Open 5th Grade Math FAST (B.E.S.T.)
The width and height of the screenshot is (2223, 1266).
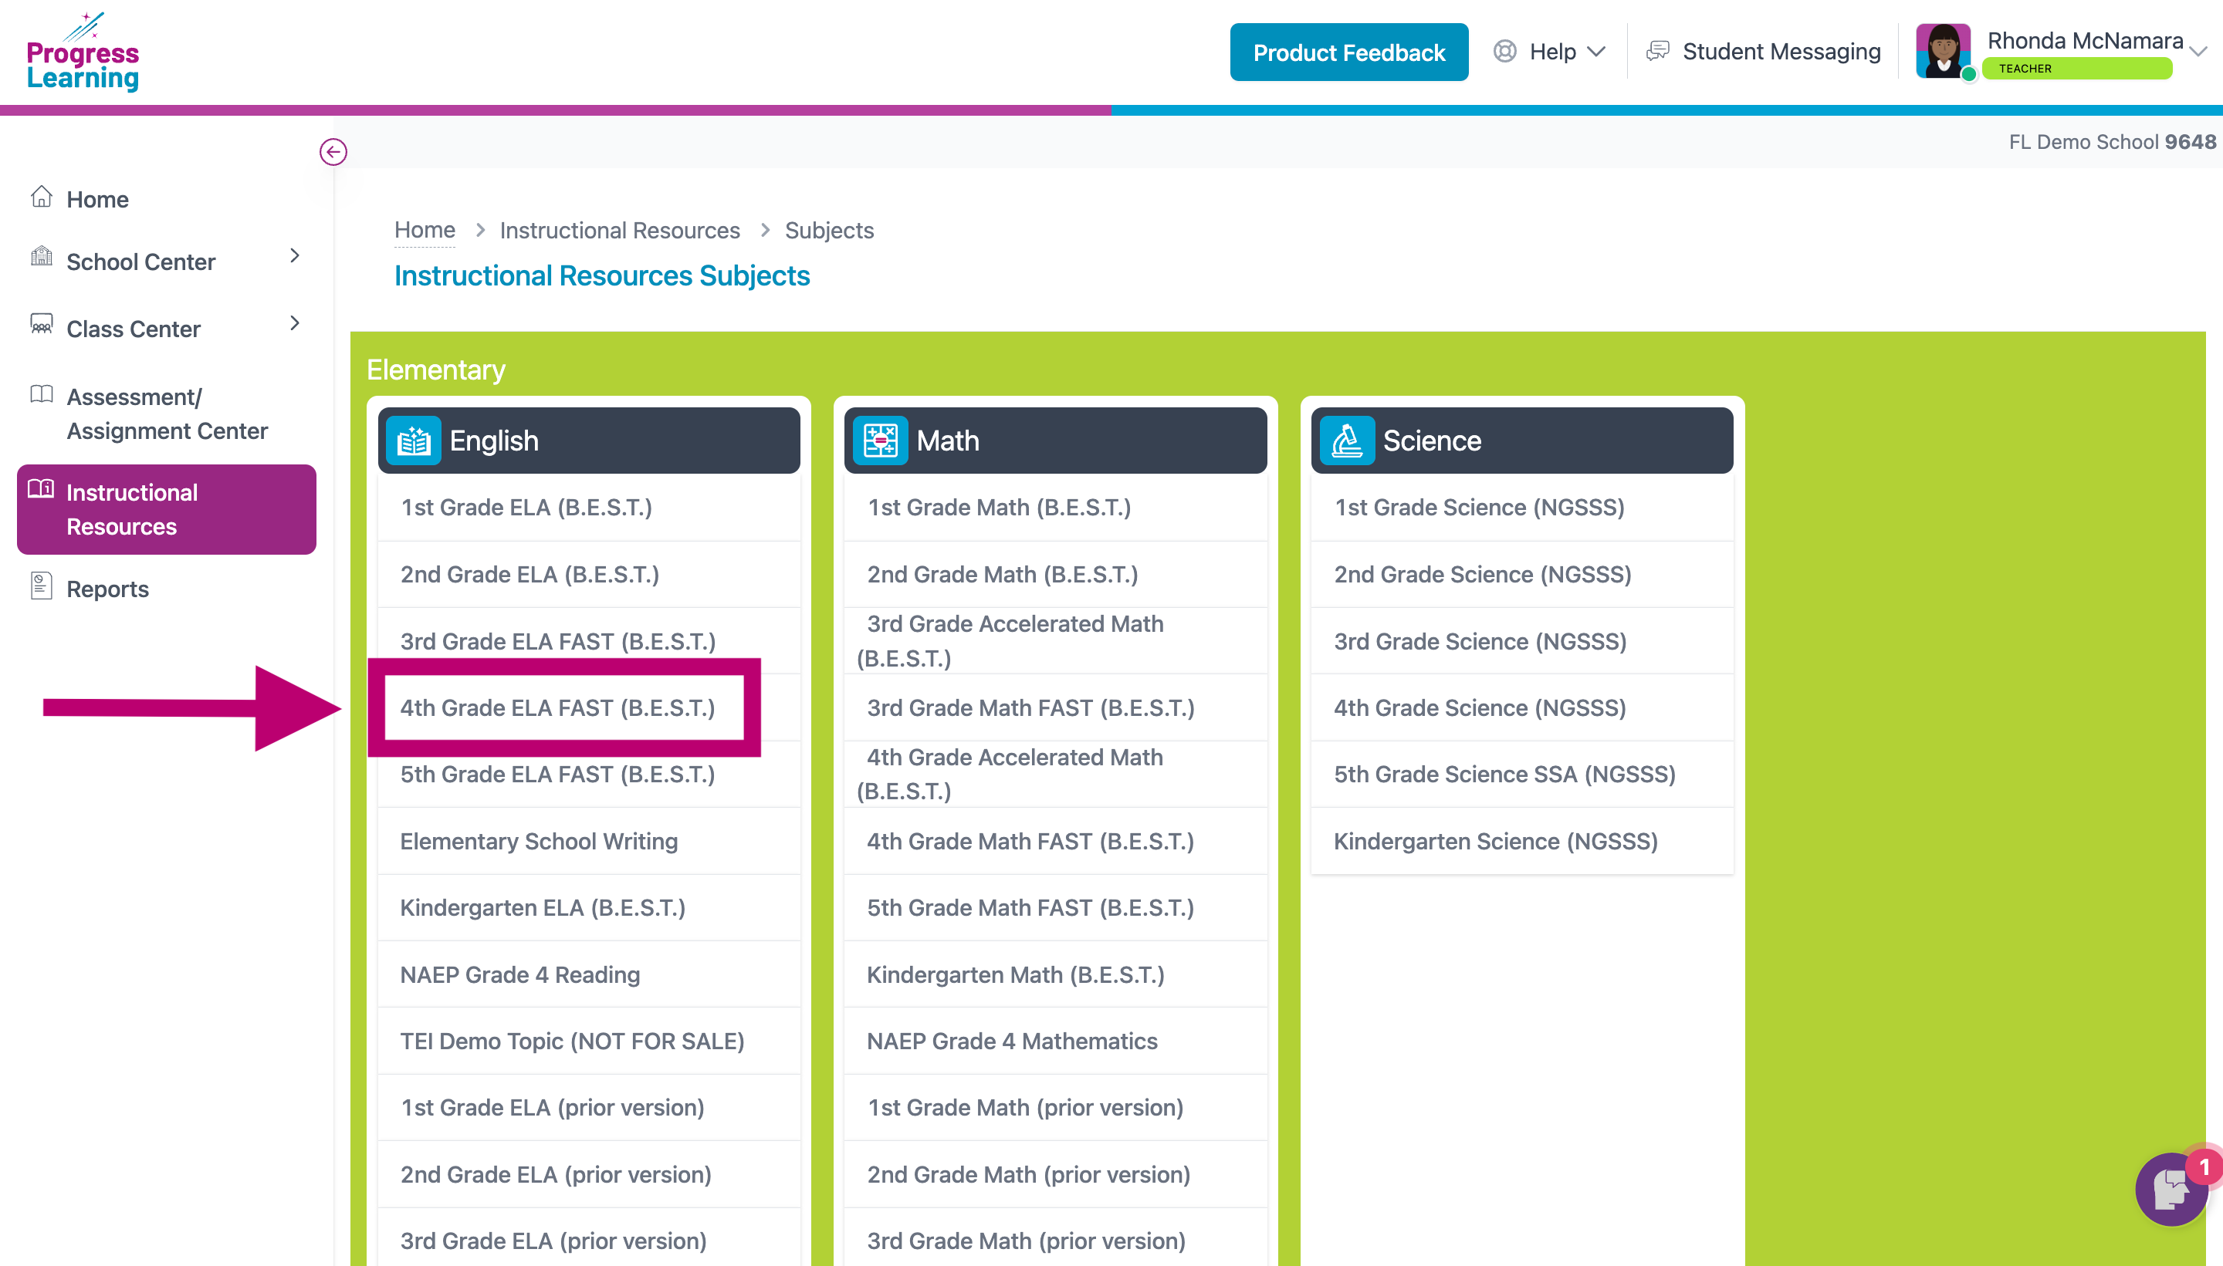tap(1055, 908)
